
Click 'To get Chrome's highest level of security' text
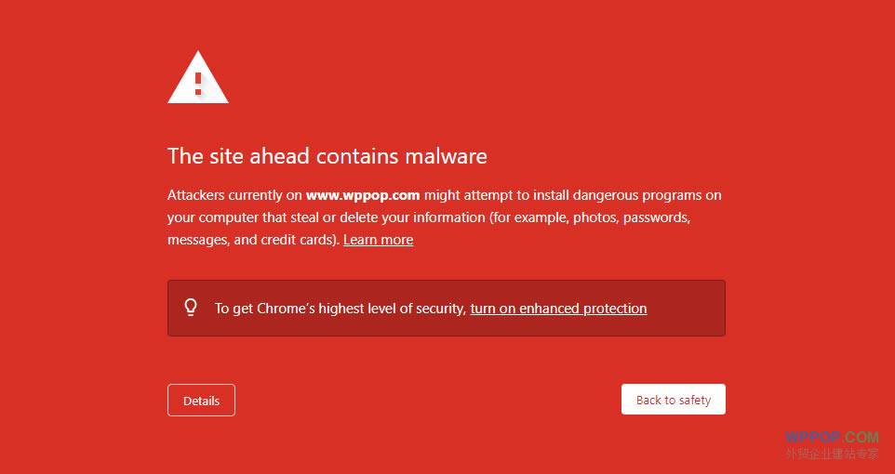tap(340, 309)
